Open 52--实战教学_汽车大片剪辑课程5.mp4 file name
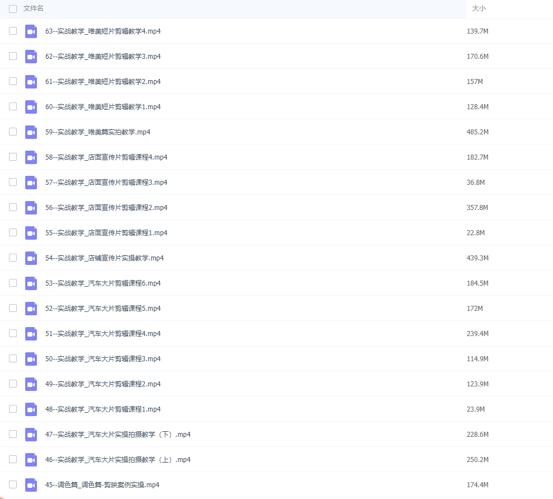Screen dimensions: 553x499 tap(103, 309)
